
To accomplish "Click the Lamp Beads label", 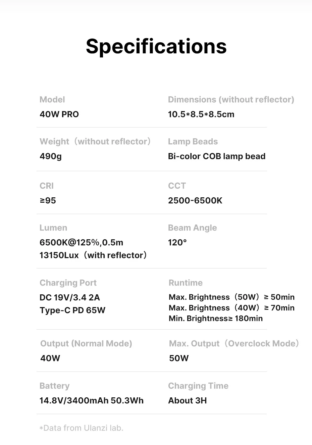I will pyautogui.click(x=193, y=142).
